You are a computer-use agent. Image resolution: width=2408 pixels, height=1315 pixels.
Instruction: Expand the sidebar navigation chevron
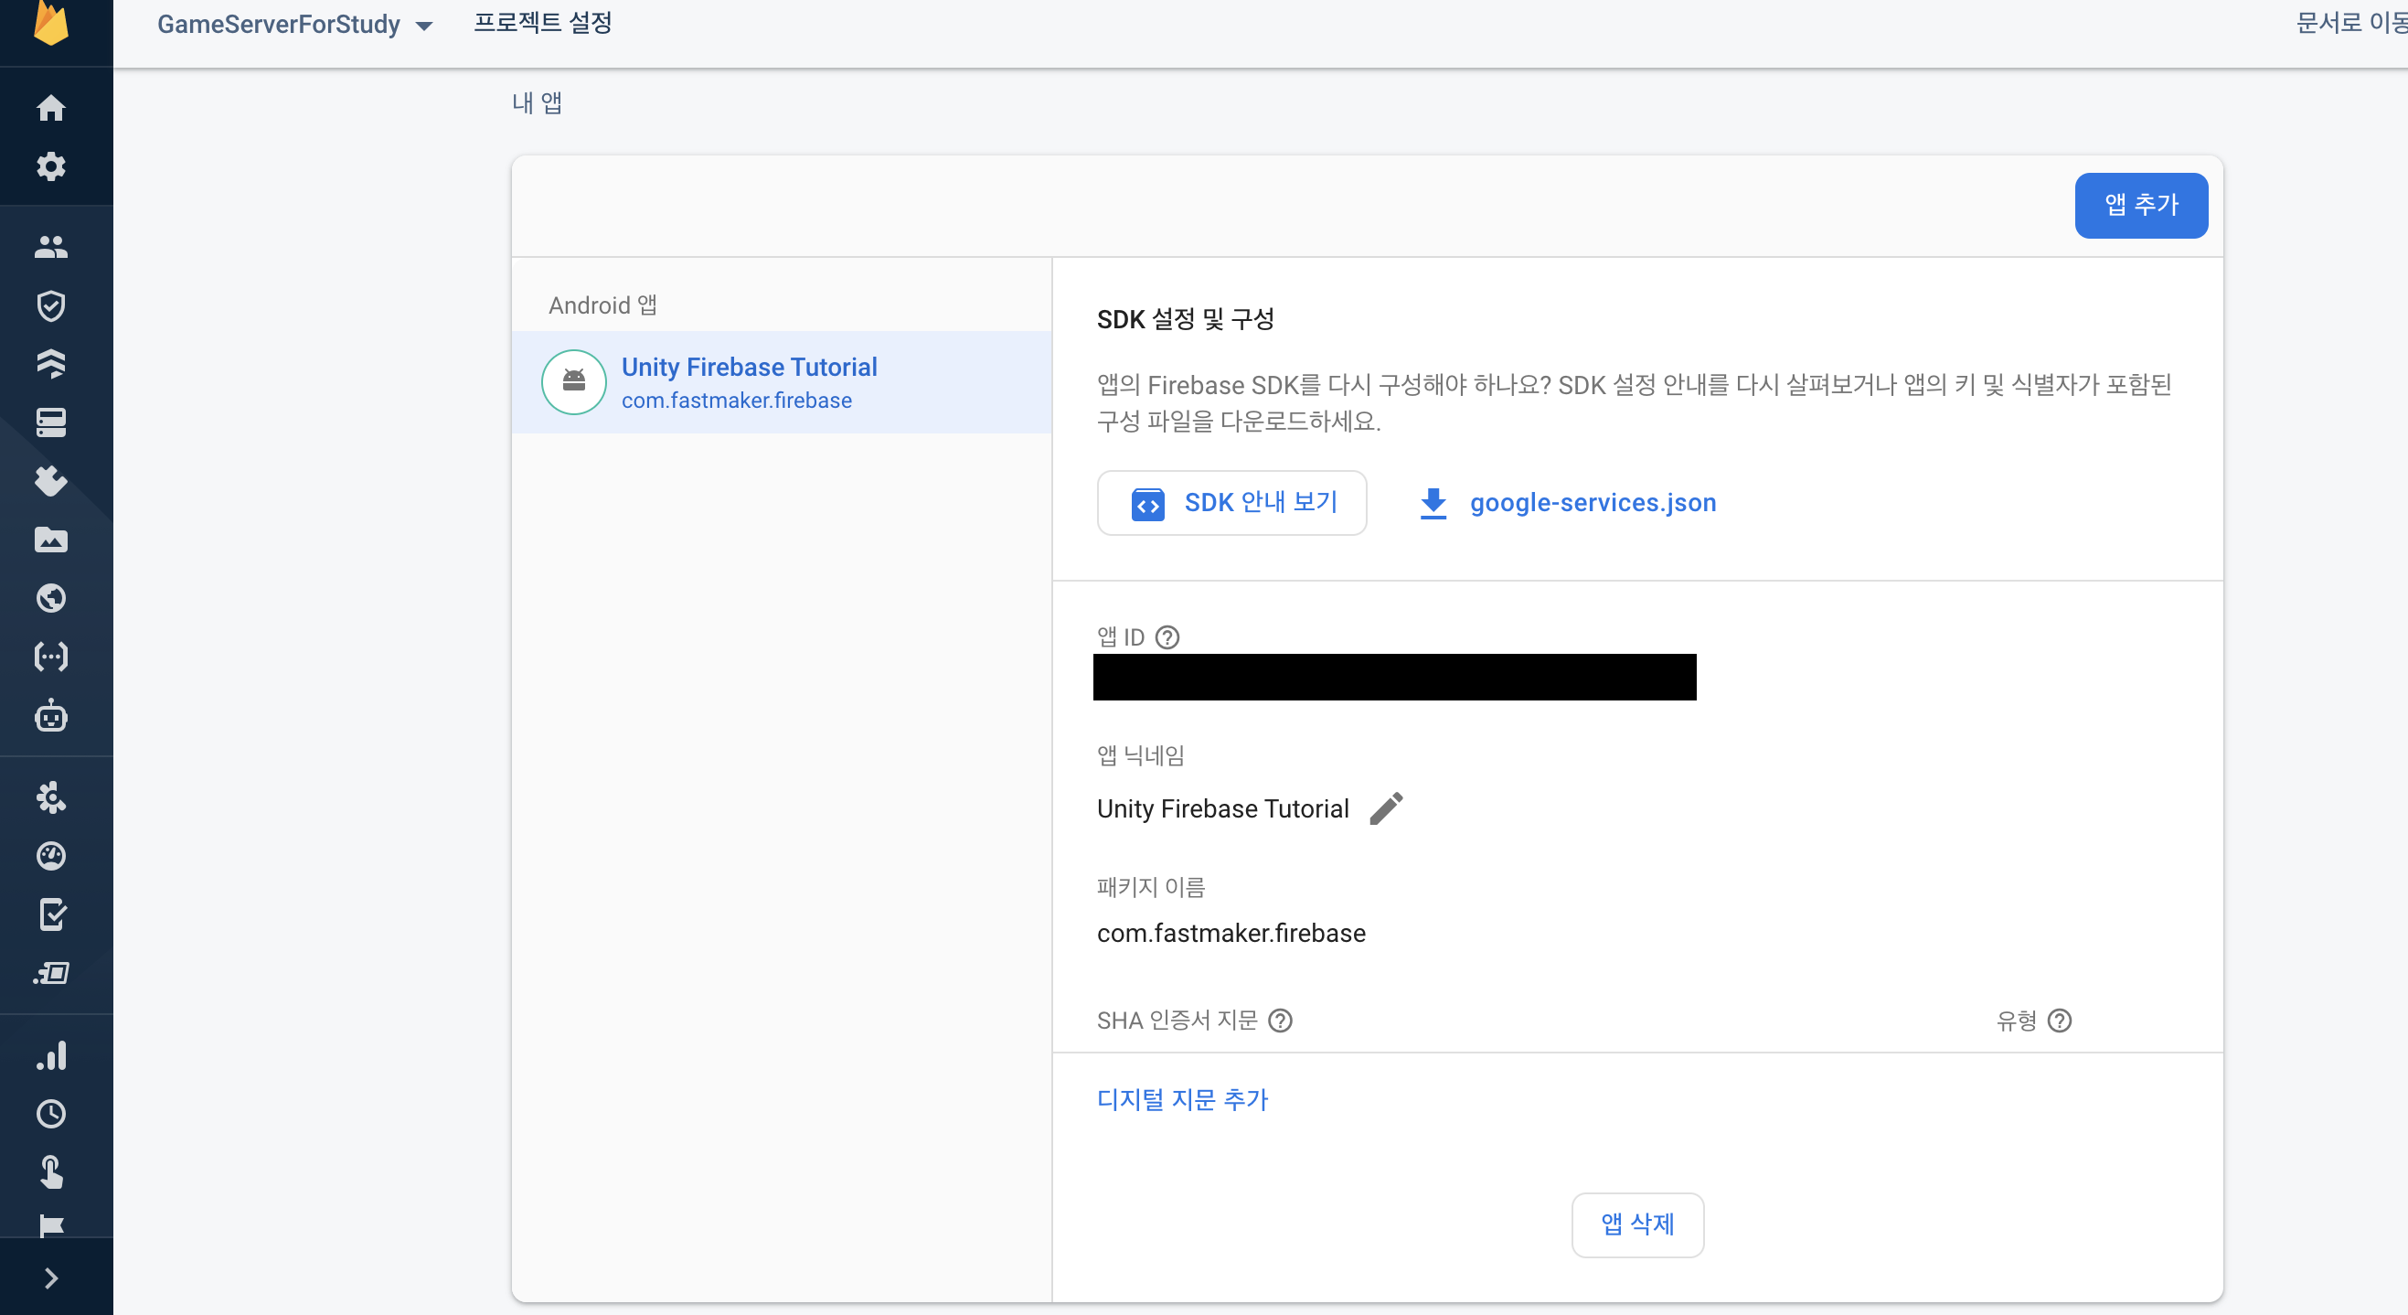click(50, 1278)
